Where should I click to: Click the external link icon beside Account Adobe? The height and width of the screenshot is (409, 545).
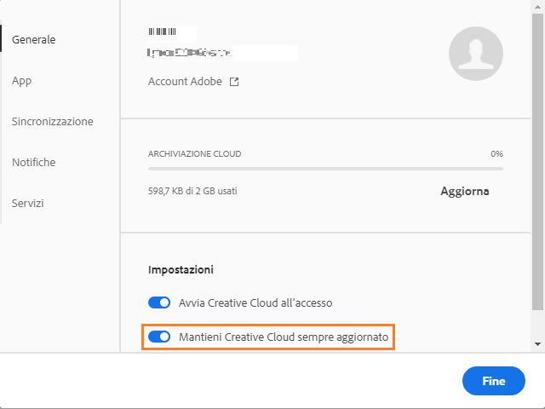tap(234, 82)
